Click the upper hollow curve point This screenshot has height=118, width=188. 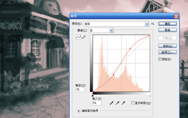[130, 49]
